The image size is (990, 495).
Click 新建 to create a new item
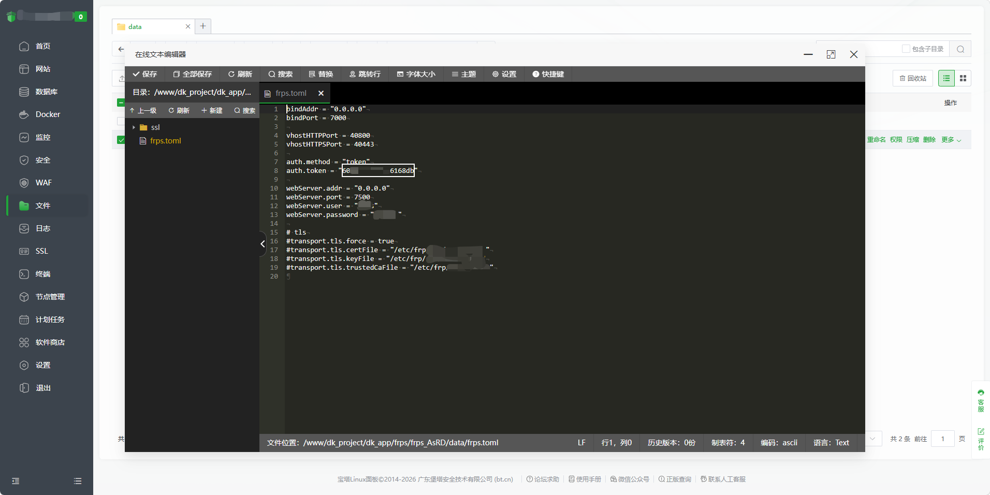pos(212,110)
